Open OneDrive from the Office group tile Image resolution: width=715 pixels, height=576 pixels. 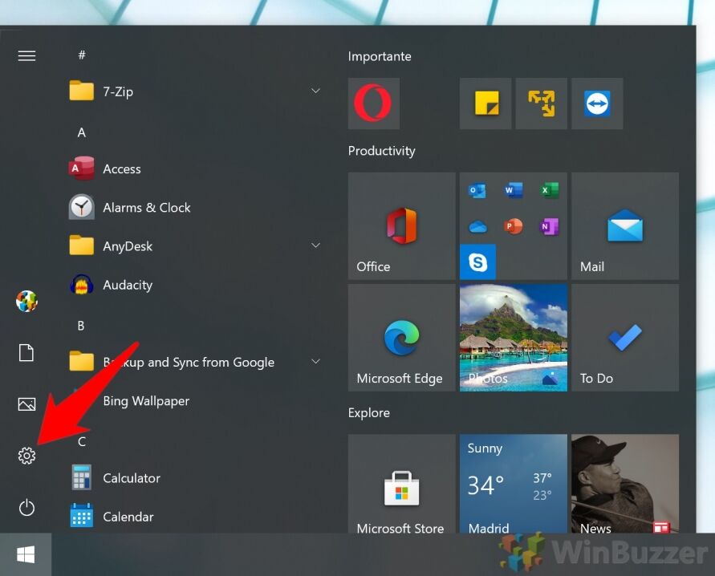477,226
